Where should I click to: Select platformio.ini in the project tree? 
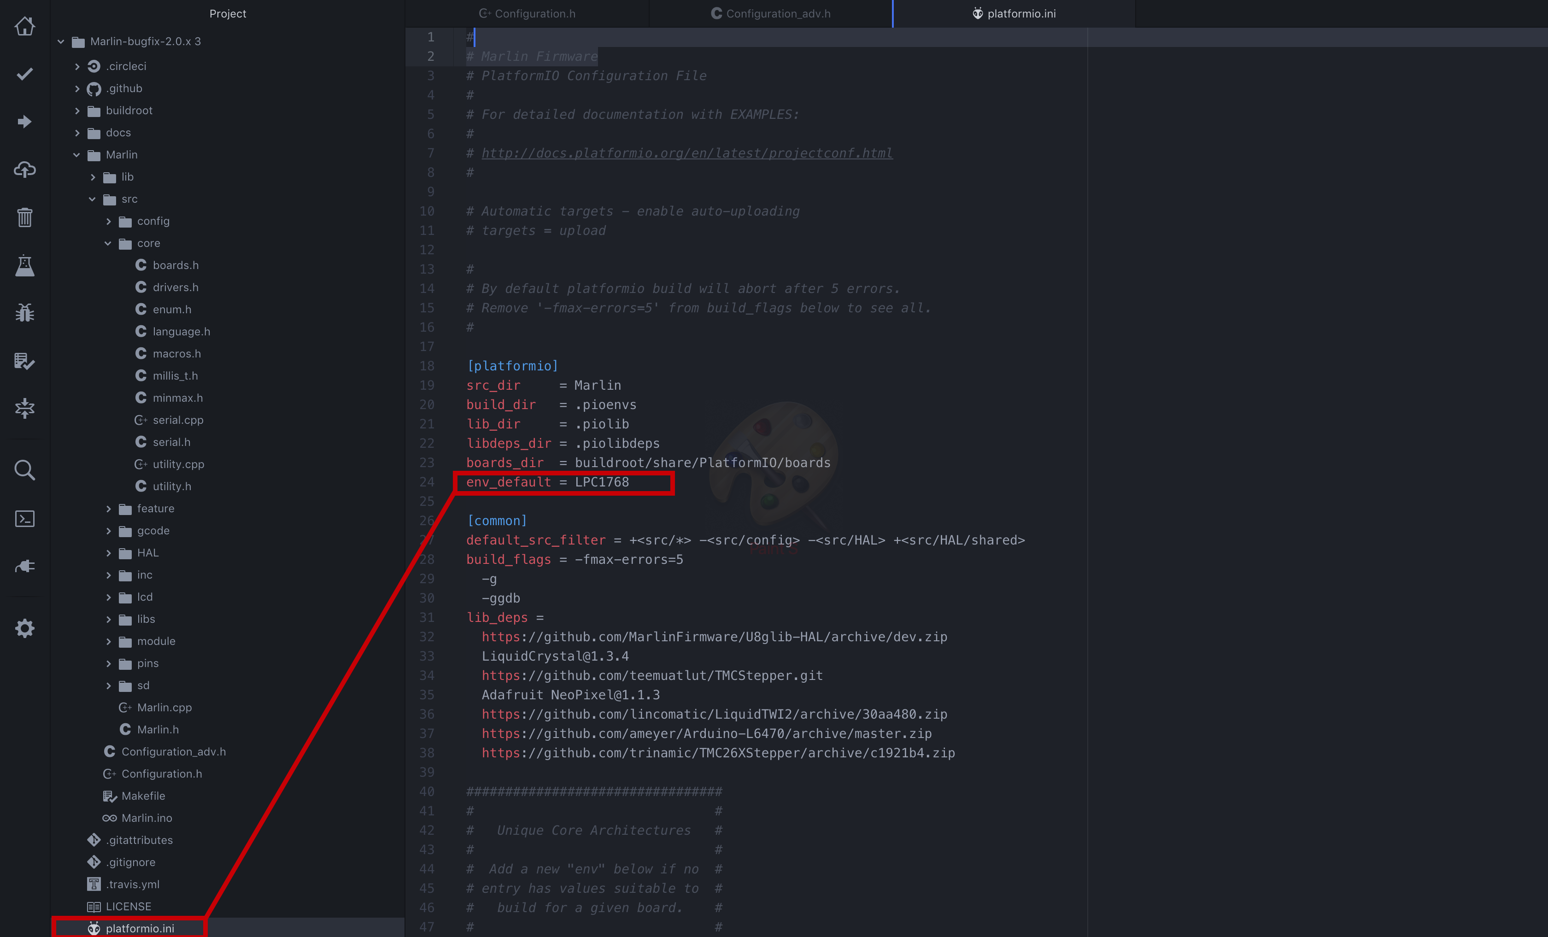pos(140,928)
